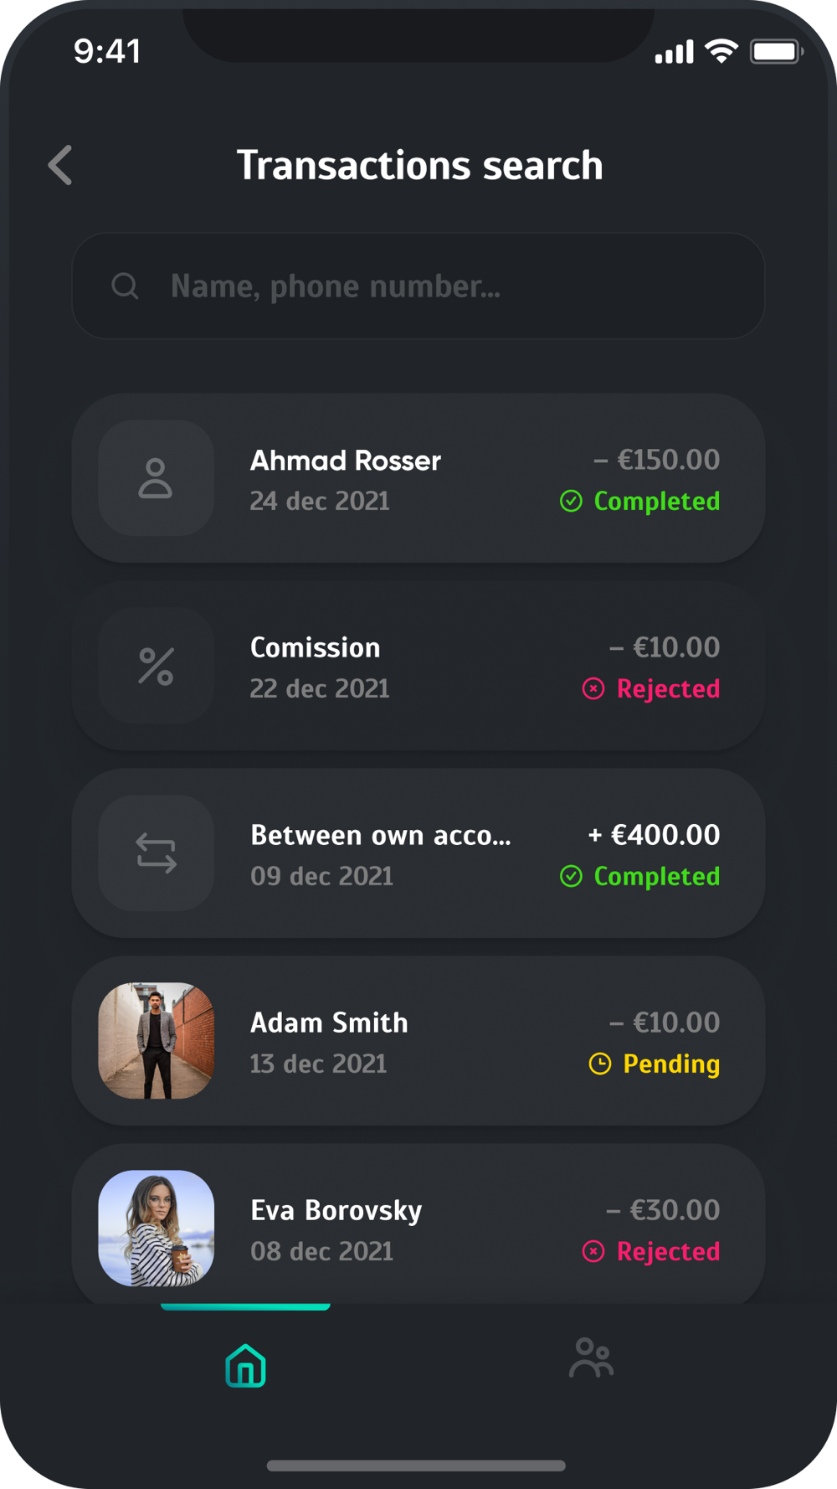Open Adam Smith's profile photo
This screenshot has width=837, height=1489.
pos(156,1041)
